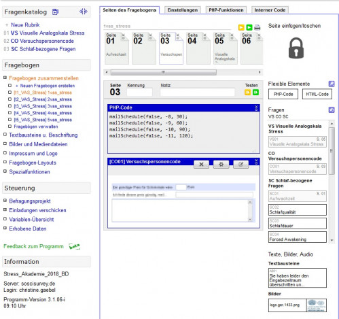Insert an HTML-Code flexible element

point(317,94)
